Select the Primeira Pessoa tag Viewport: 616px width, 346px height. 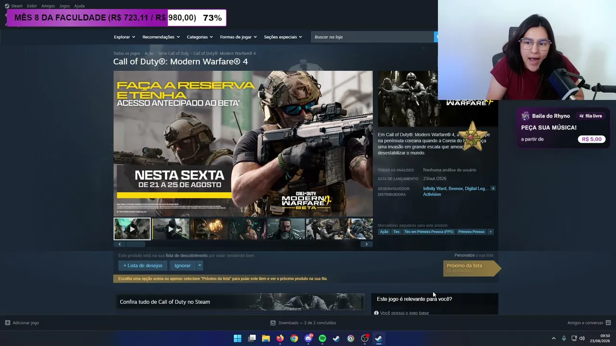(471, 232)
